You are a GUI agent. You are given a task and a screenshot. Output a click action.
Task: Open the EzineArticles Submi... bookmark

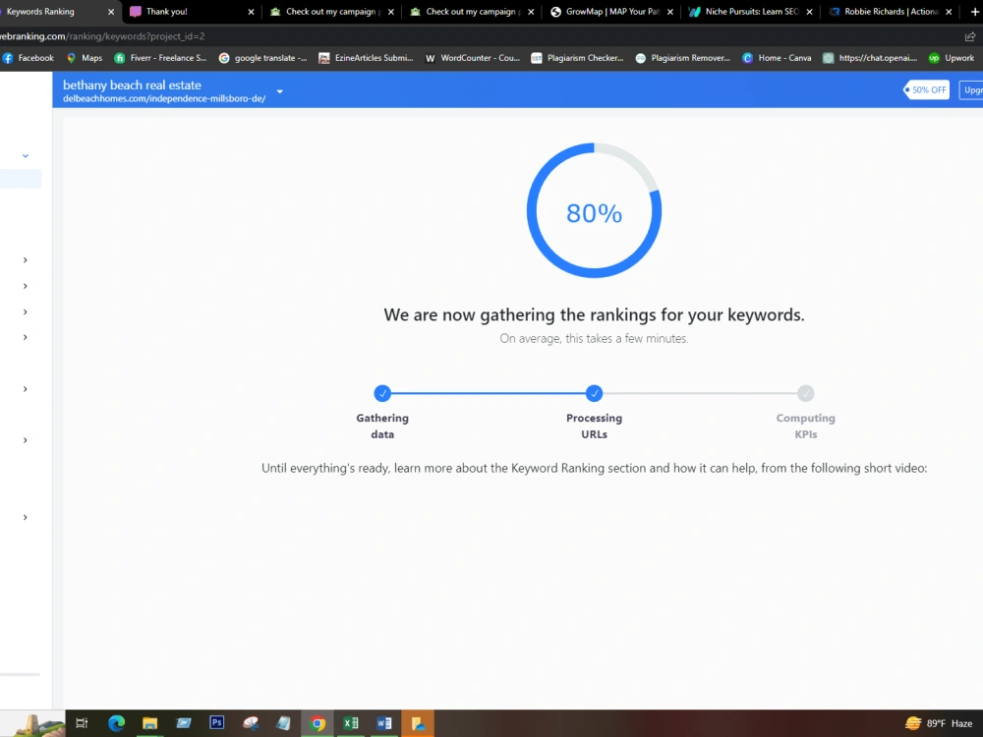[x=366, y=58]
